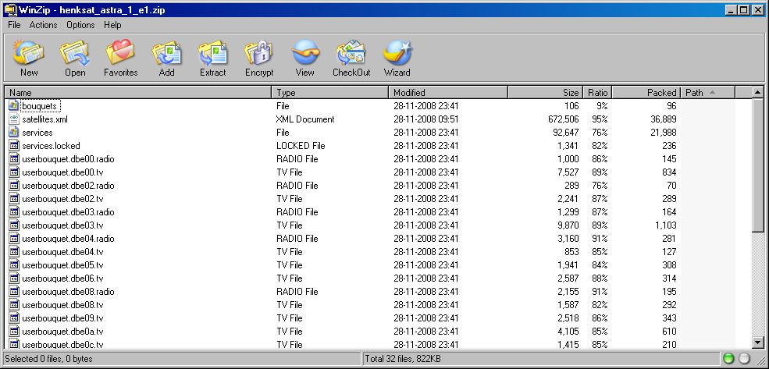
Task: Open the Help menu
Action: [x=112, y=25]
